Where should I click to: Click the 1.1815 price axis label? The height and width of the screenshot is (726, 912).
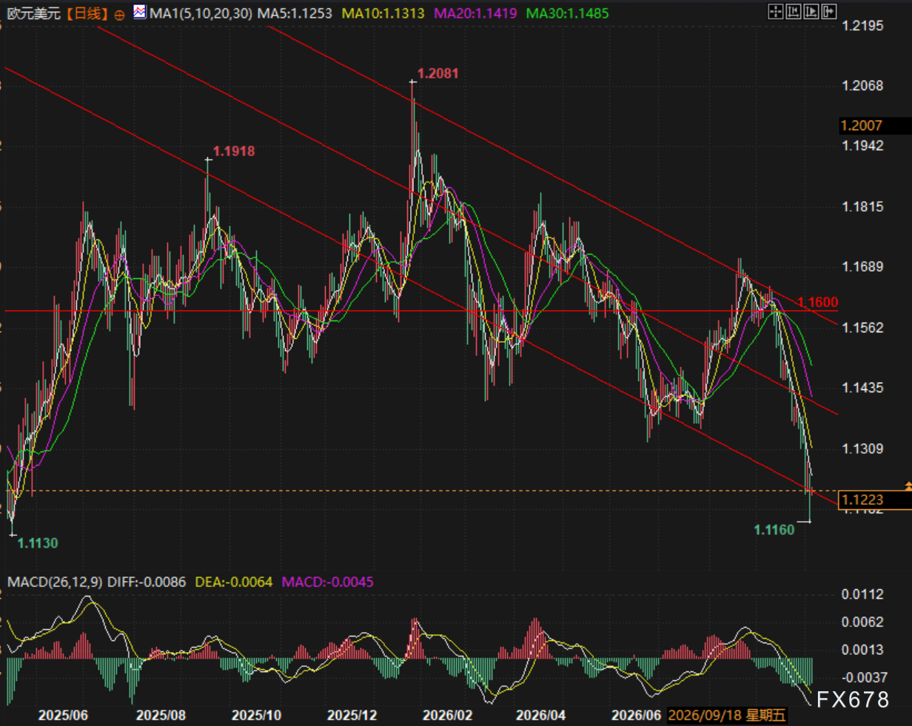tap(863, 206)
